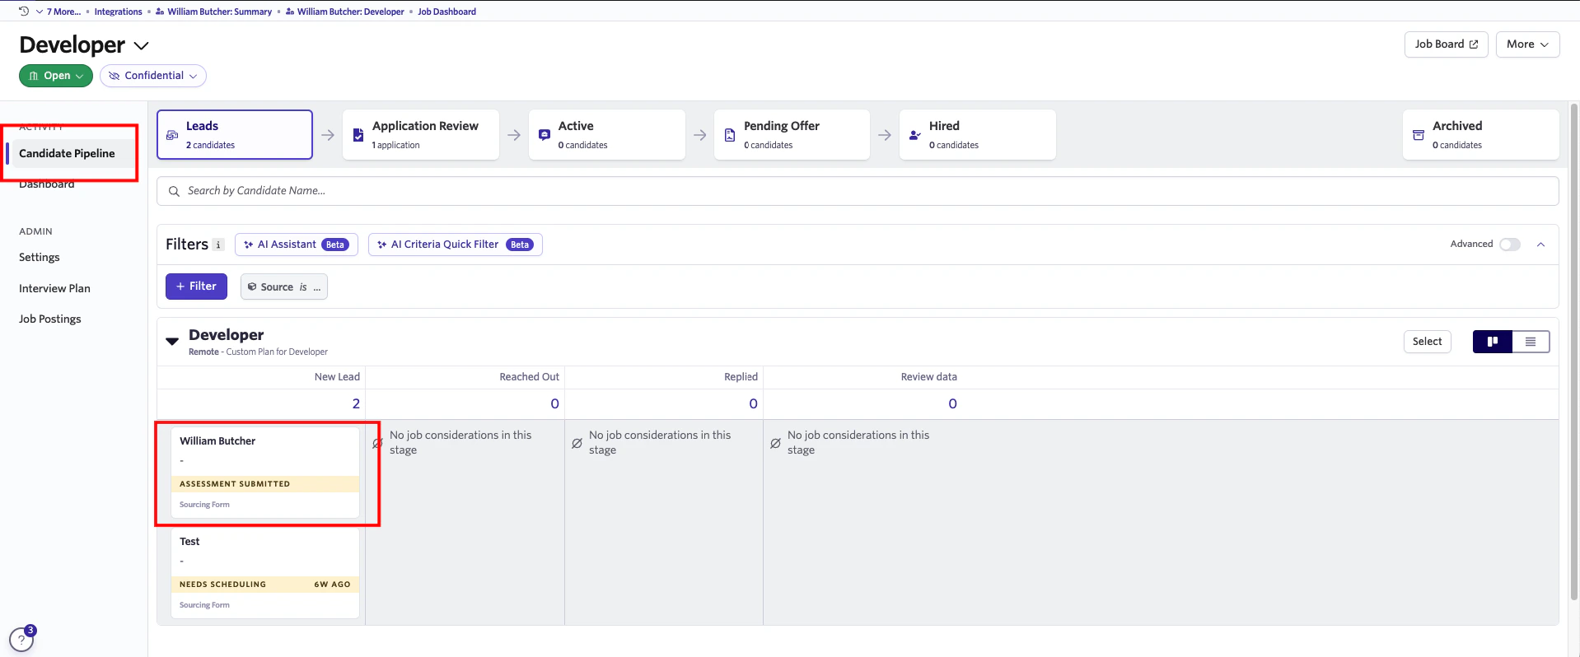Switch to list view
The width and height of the screenshot is (1580, 657).
click(1531, 342)
